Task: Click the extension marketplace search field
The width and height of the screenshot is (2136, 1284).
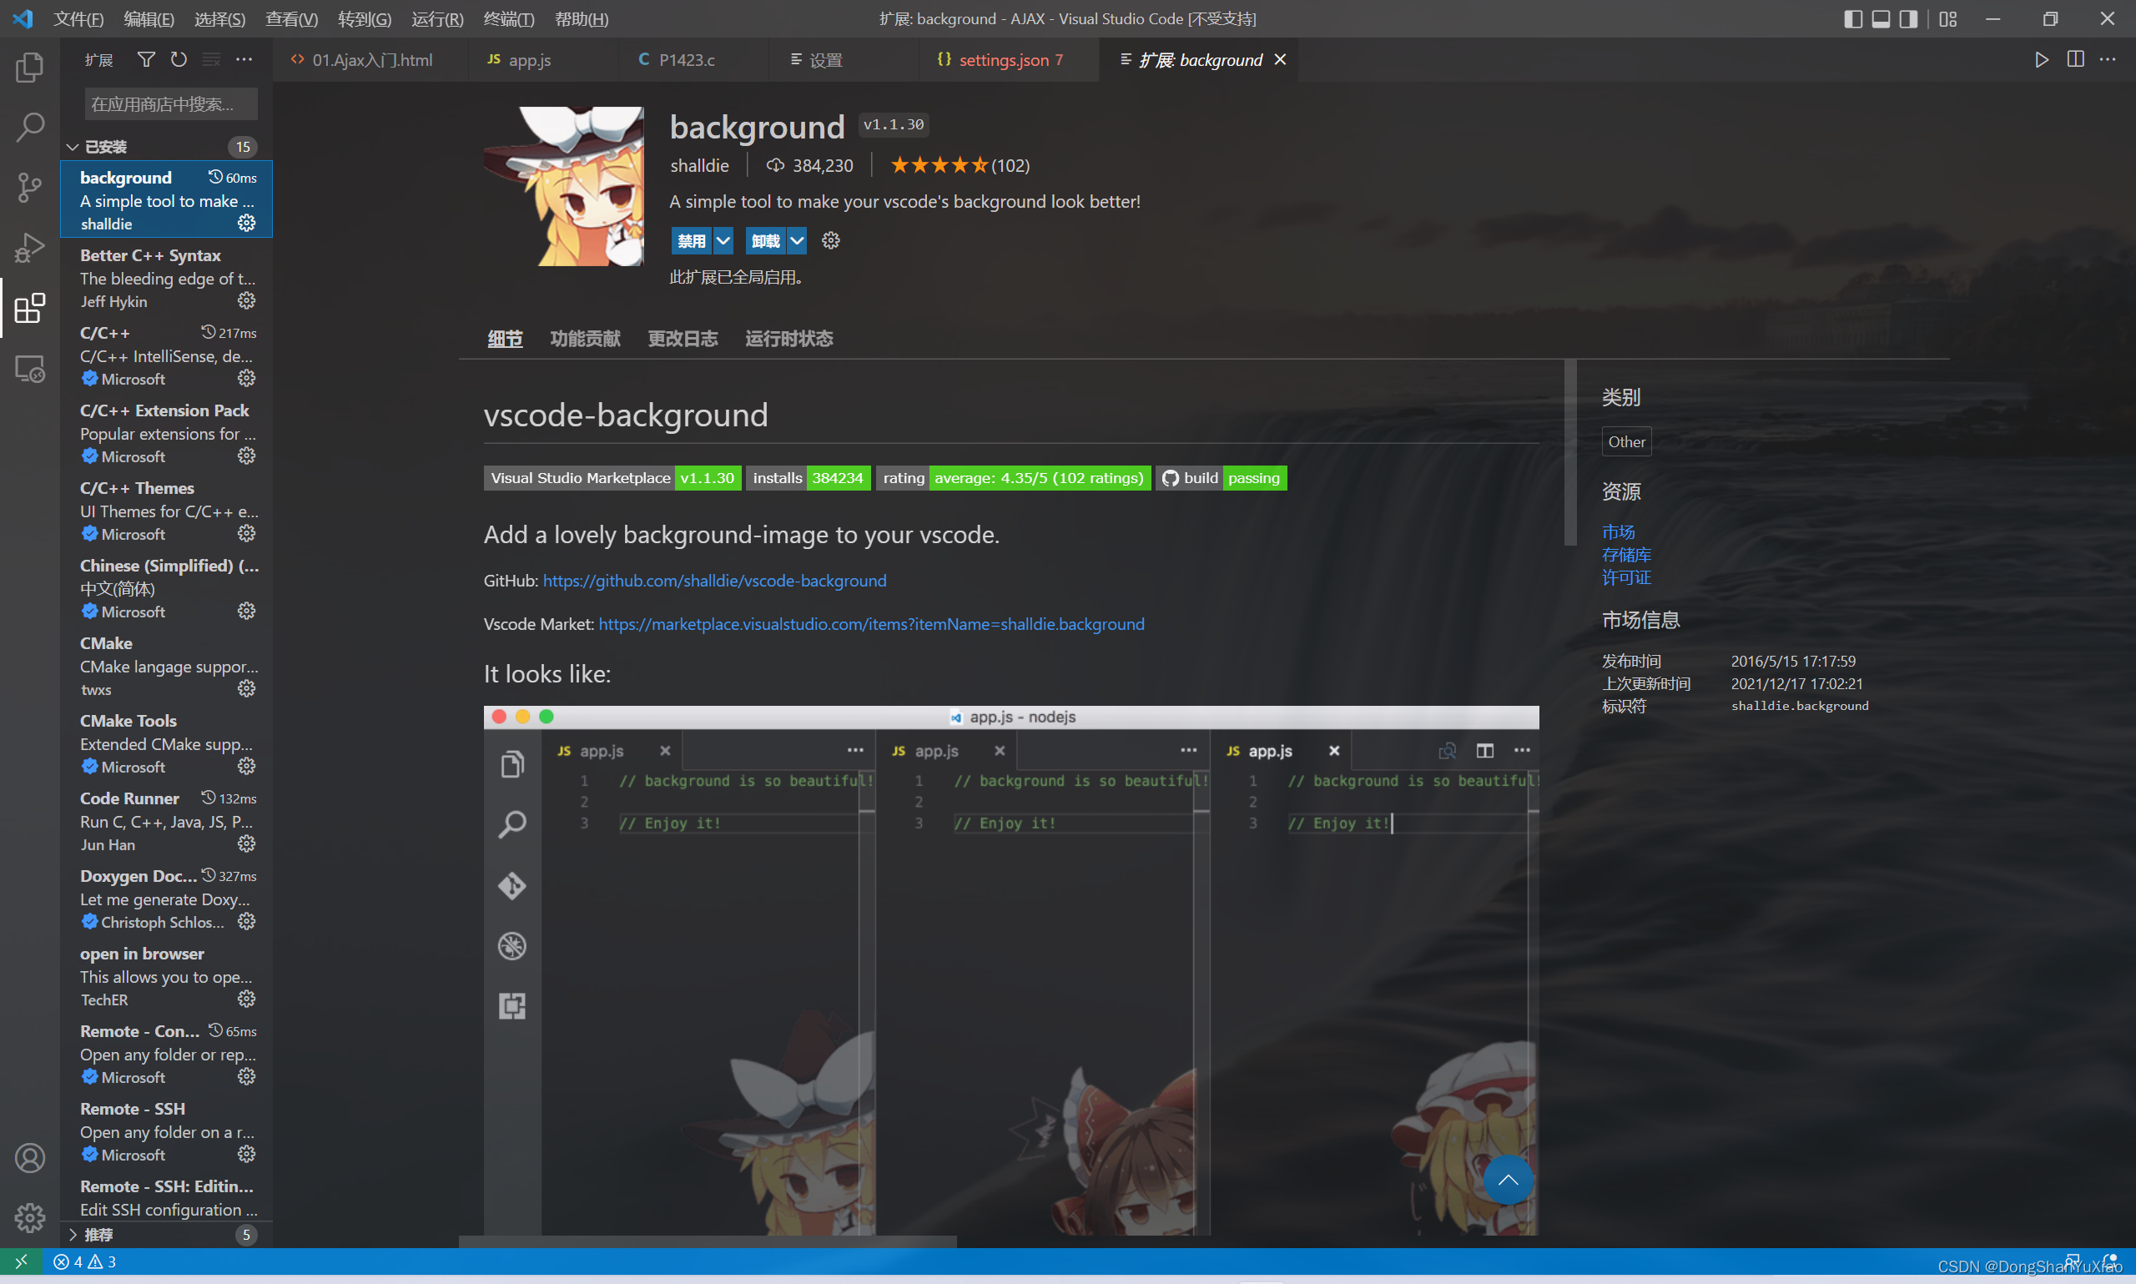Action: [170, 104]
